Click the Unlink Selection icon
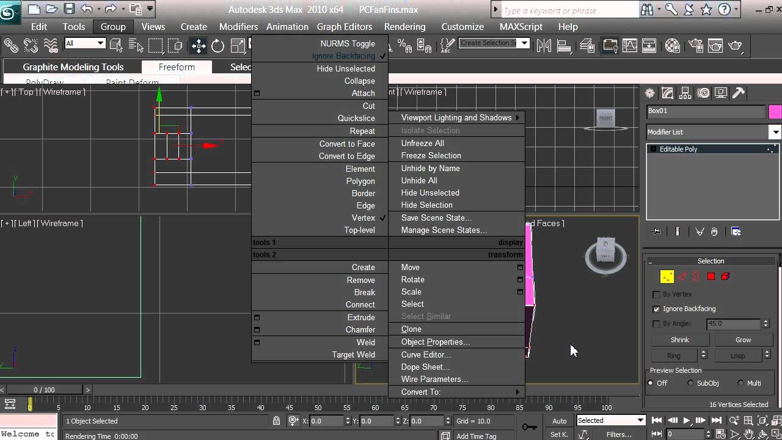The width and height of the screenshot is (782, 440). click(x=31, y=45)
